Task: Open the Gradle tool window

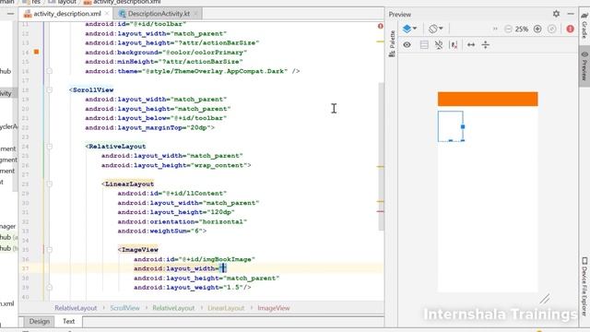Action: click(x=584, y=26)
